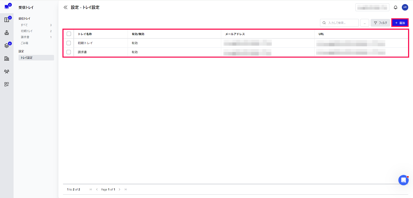The width and height of the screenshot is (413, 198).
Task: Focus the 入力して検索 search field
Action: pos(339,23)
